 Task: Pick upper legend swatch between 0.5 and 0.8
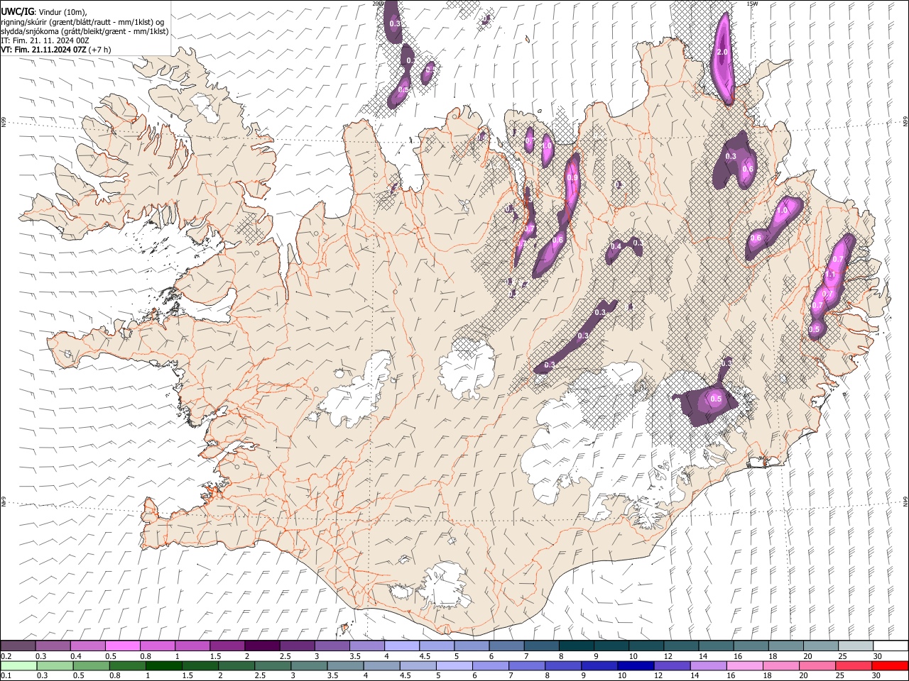122,646
